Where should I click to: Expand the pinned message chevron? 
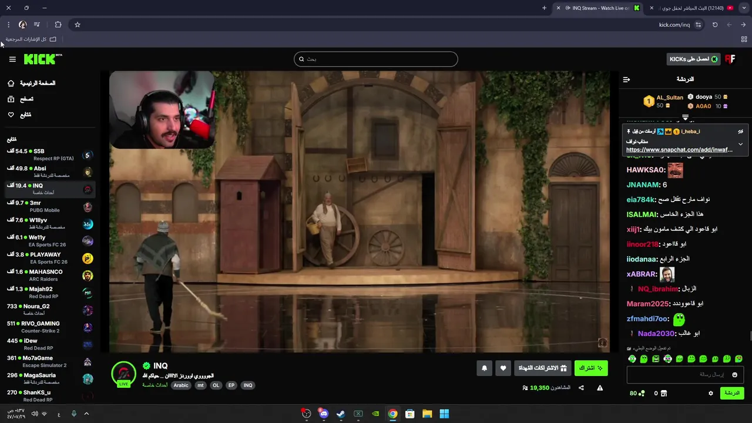(x=740, y=144)
